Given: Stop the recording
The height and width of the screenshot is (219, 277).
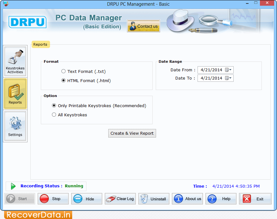Looking at the screenshot, I should [53, 199].
